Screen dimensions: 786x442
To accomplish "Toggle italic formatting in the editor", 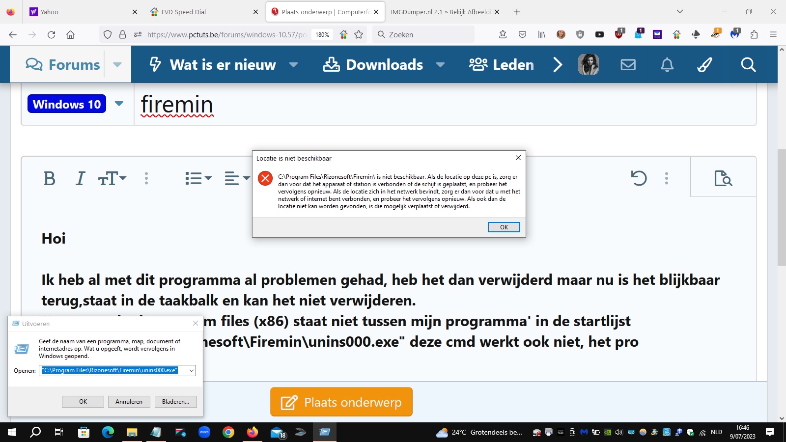I will click(80, 178).
